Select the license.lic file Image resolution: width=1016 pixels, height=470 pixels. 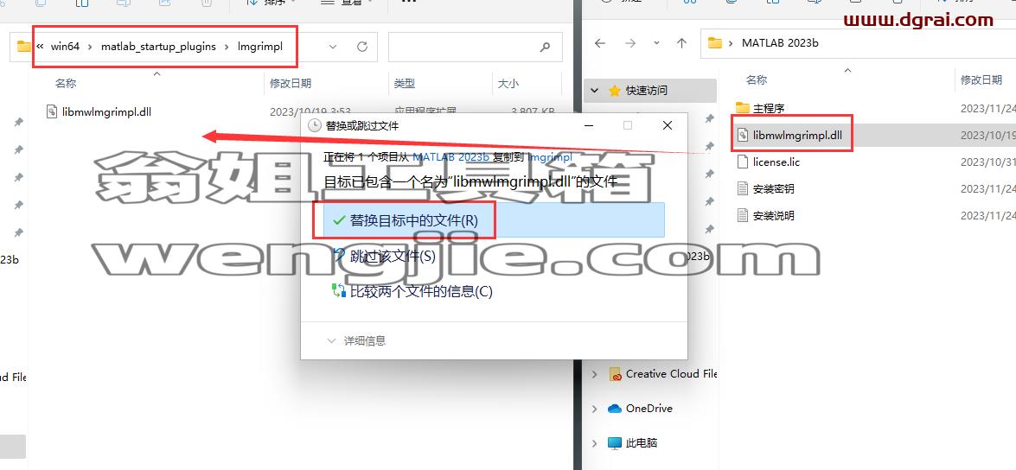[x=776, y=162]
